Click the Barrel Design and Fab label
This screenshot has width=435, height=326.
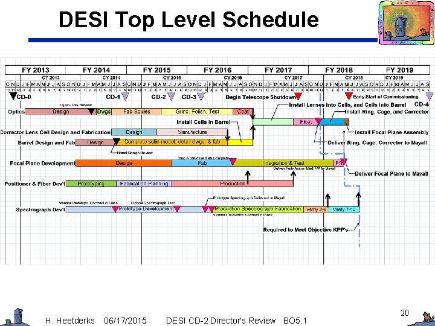[x=47, y=142]
